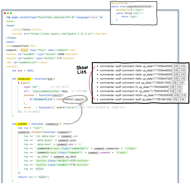Click 수정 on the comment=asdf row
This screenshot has height=186, width=191.
182,100
